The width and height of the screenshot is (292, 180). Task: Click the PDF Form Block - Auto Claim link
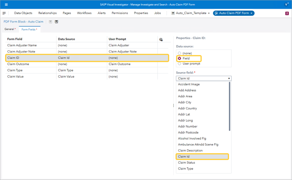point(23,22)
